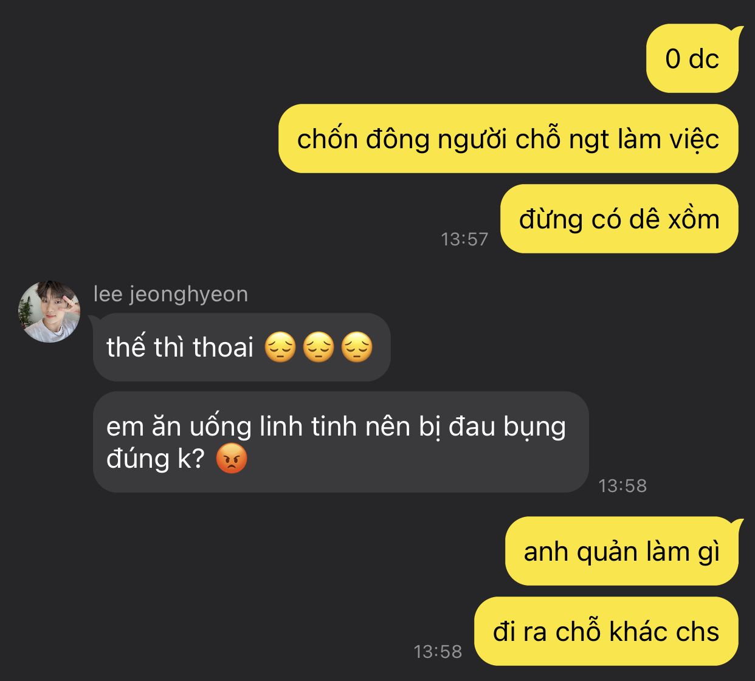This screenshot has width=755, height=681.
Task: Click the angry red face emoji
Action: (232, 459)
